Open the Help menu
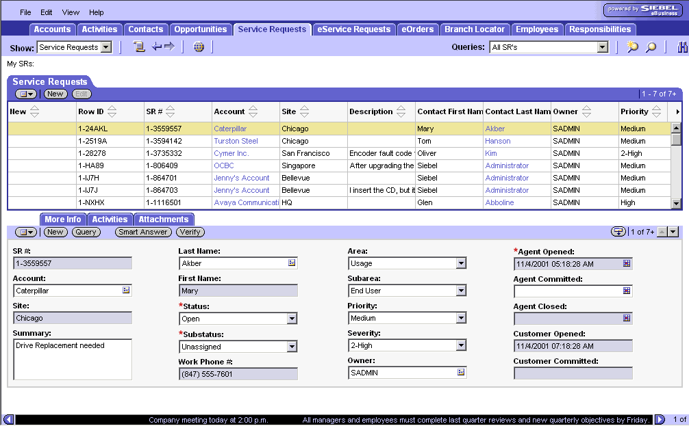The height and width of the screenshot is (426, 689). pos(97,12)
